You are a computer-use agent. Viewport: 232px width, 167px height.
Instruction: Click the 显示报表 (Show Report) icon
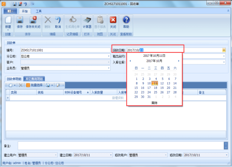pyautogui.click(x=100, y=23)
